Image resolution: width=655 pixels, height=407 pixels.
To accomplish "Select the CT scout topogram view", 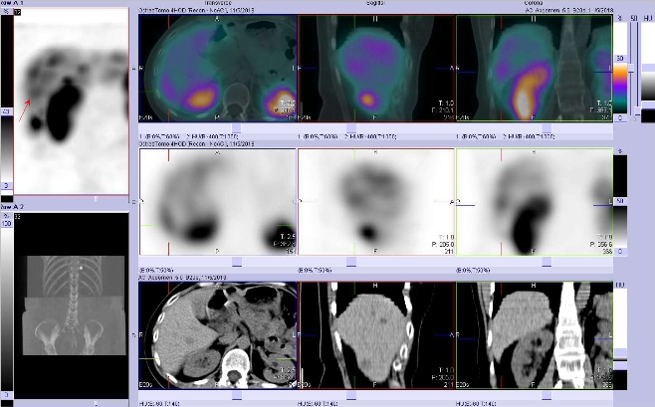I will coord(71,305).
